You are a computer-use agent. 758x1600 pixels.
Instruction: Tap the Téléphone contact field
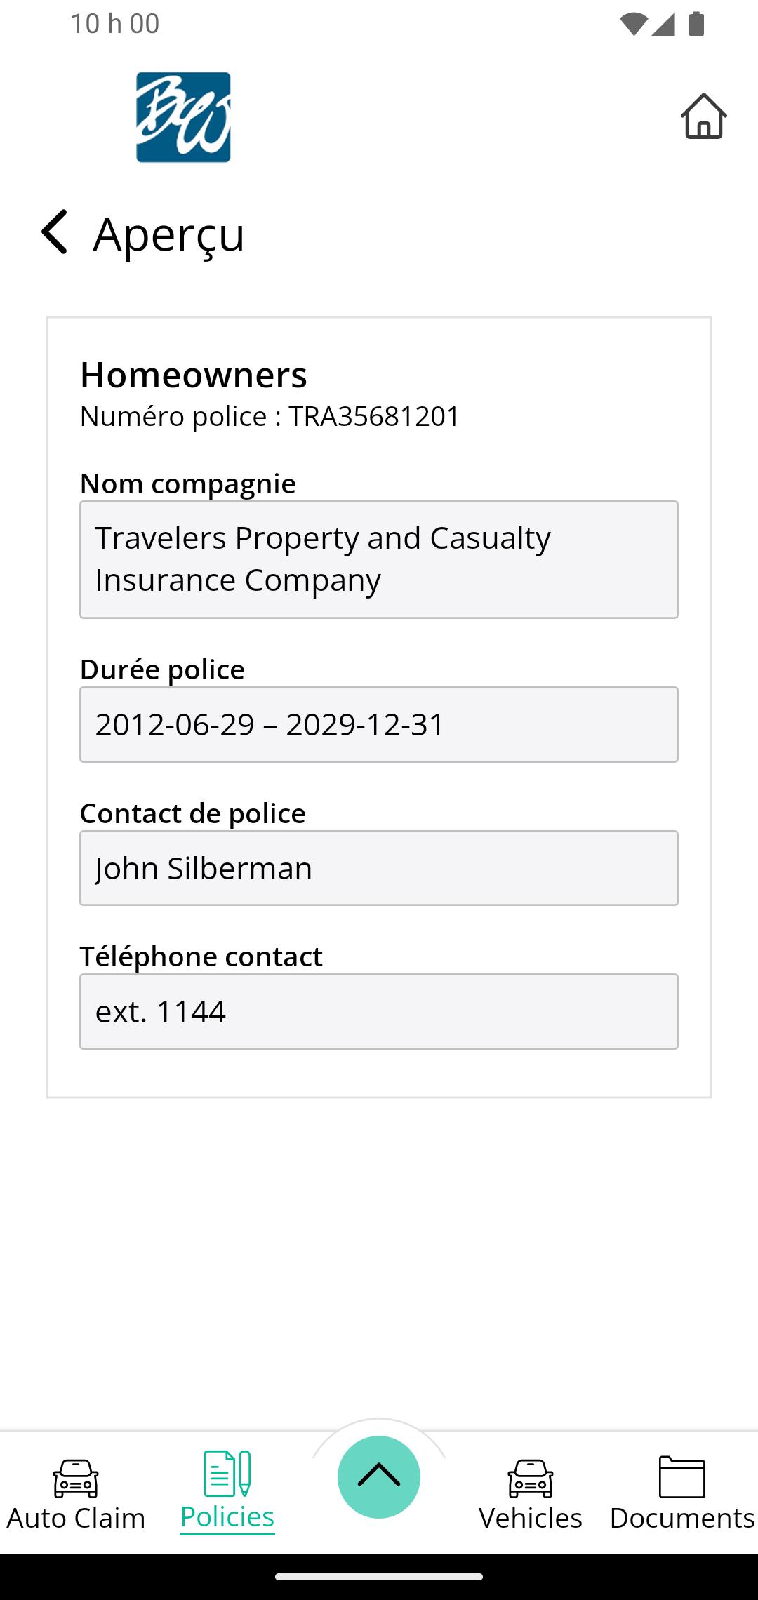pos(379,1011)
